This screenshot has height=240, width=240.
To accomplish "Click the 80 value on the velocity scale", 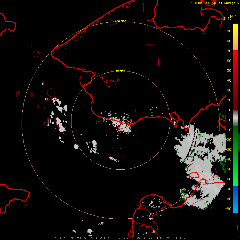I will point(229,41).
